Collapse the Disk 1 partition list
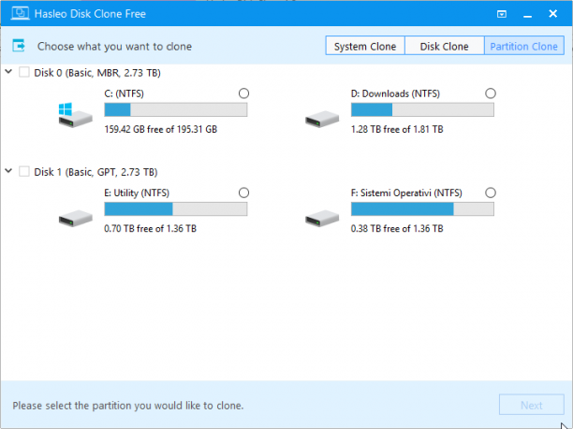This screenshot has height=429, width=573. (8, 171)
